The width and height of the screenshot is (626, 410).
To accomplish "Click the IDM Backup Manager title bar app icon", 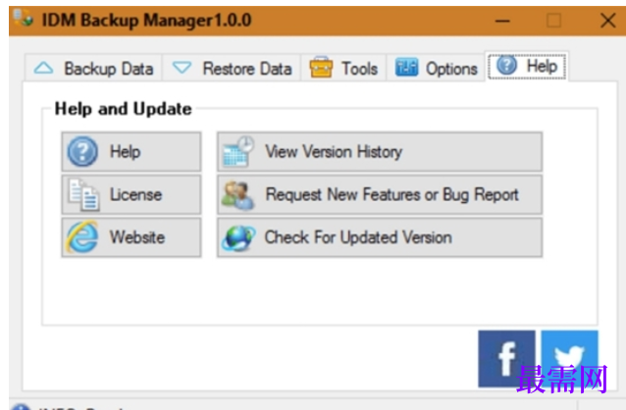I will click(24, 18).
